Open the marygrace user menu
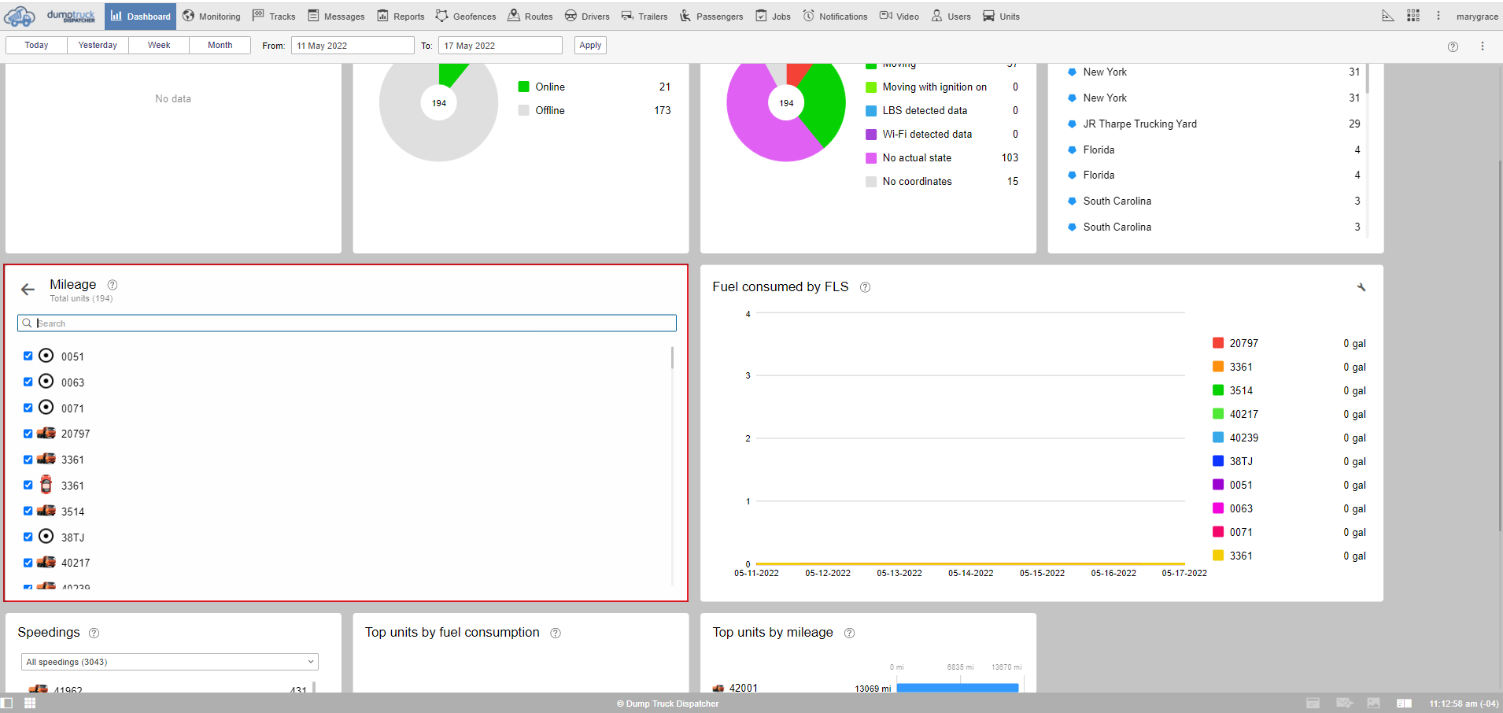The image size is (1503, 713). coord(1476,17)
